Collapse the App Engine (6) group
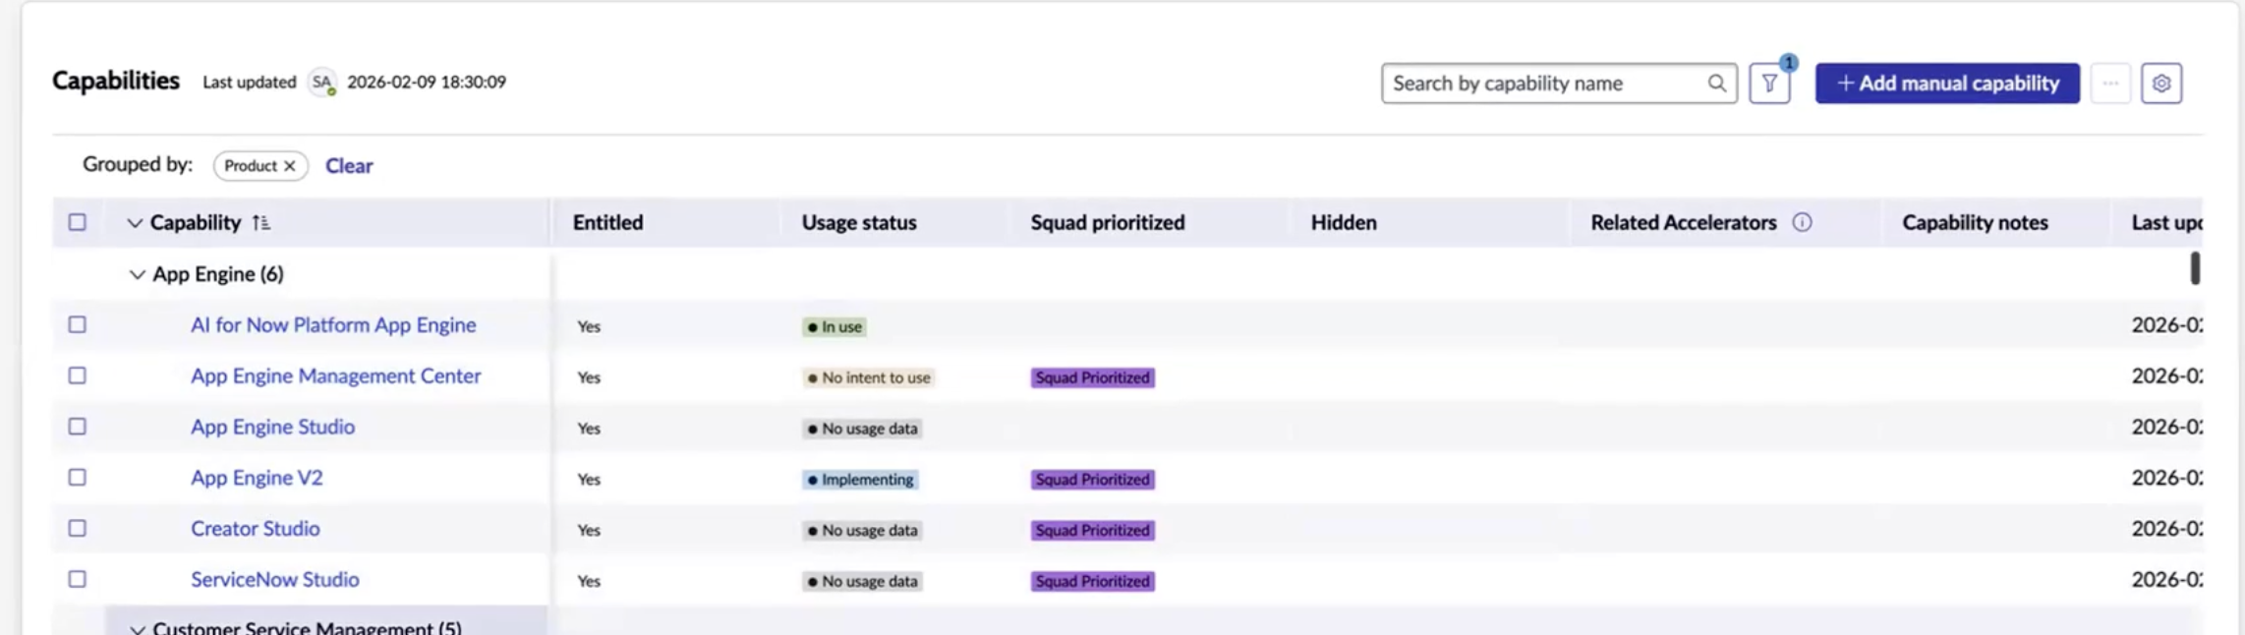This screenshot has width=2245, height=635. click(138, 274)
